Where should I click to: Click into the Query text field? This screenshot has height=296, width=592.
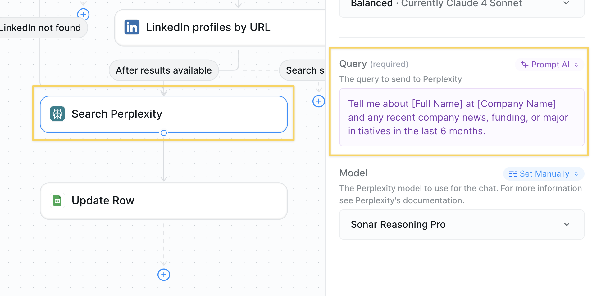pos(462,117)
